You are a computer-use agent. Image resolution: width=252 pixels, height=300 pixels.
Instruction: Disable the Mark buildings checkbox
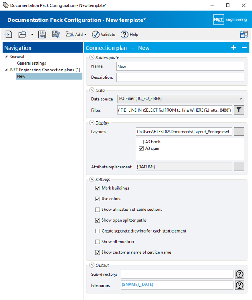tap(98, 188)
